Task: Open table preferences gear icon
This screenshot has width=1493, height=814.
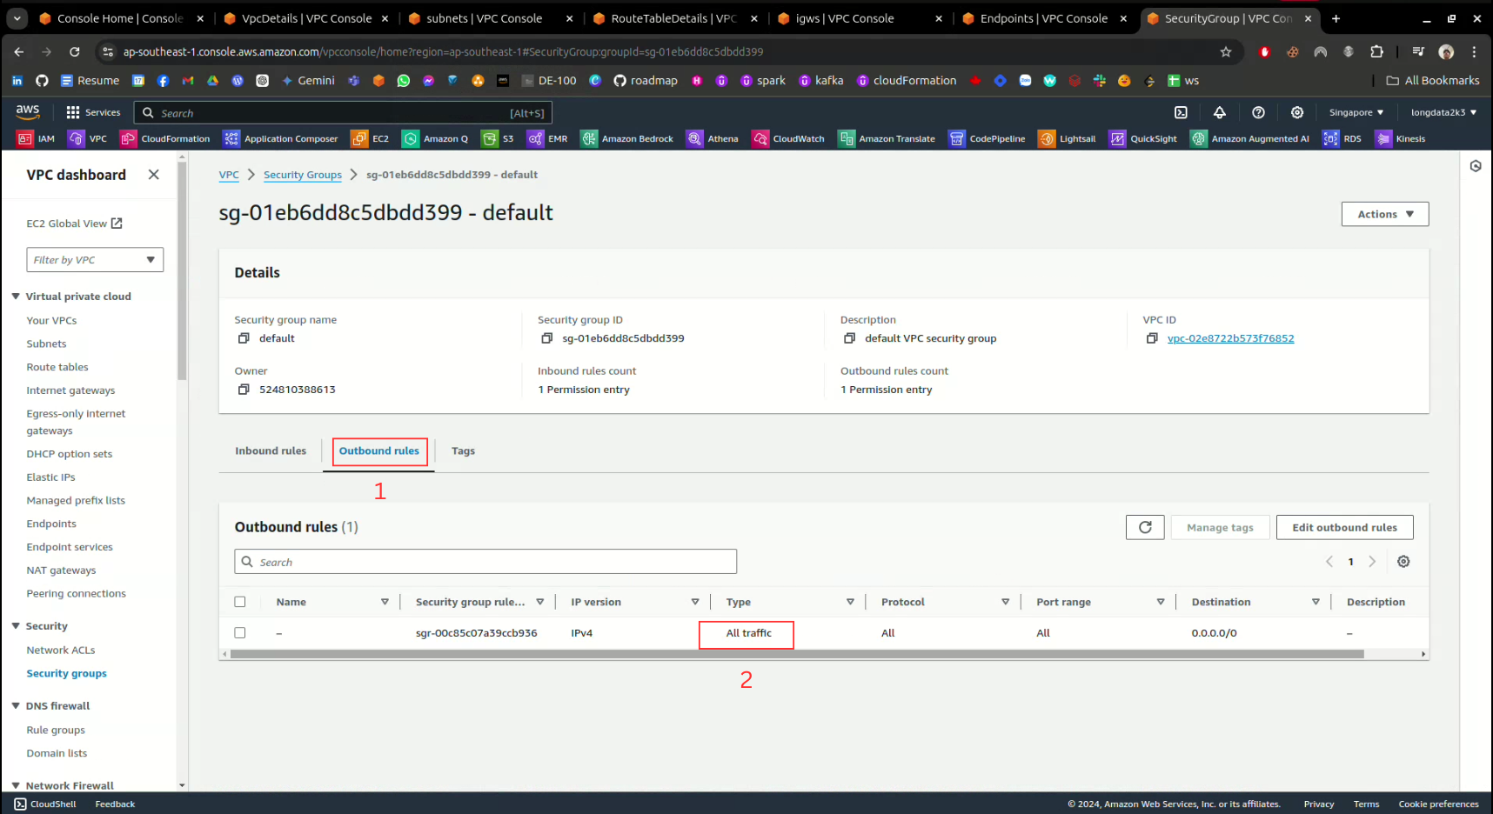Action: tap(1403, 562)
